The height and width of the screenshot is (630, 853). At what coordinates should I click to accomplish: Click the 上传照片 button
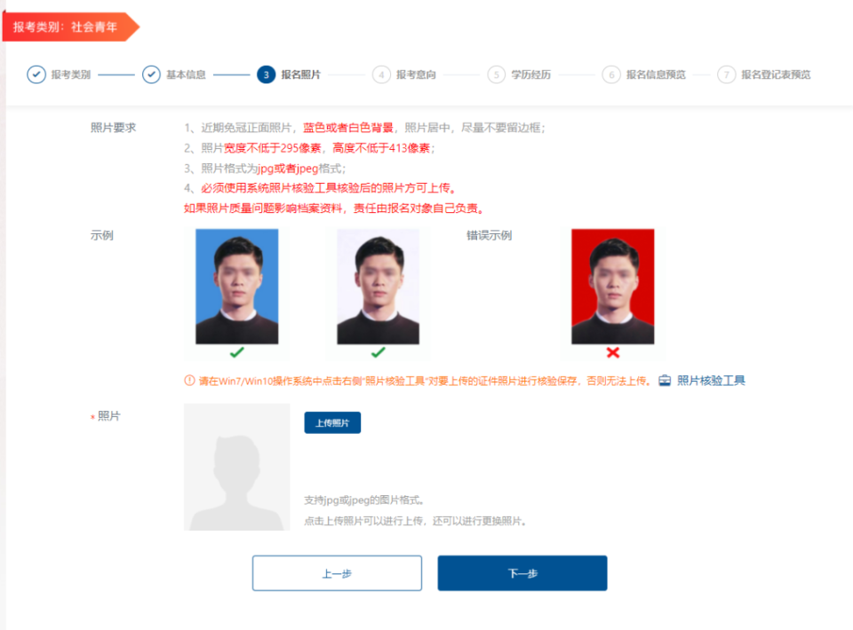(x=332, y=422)
